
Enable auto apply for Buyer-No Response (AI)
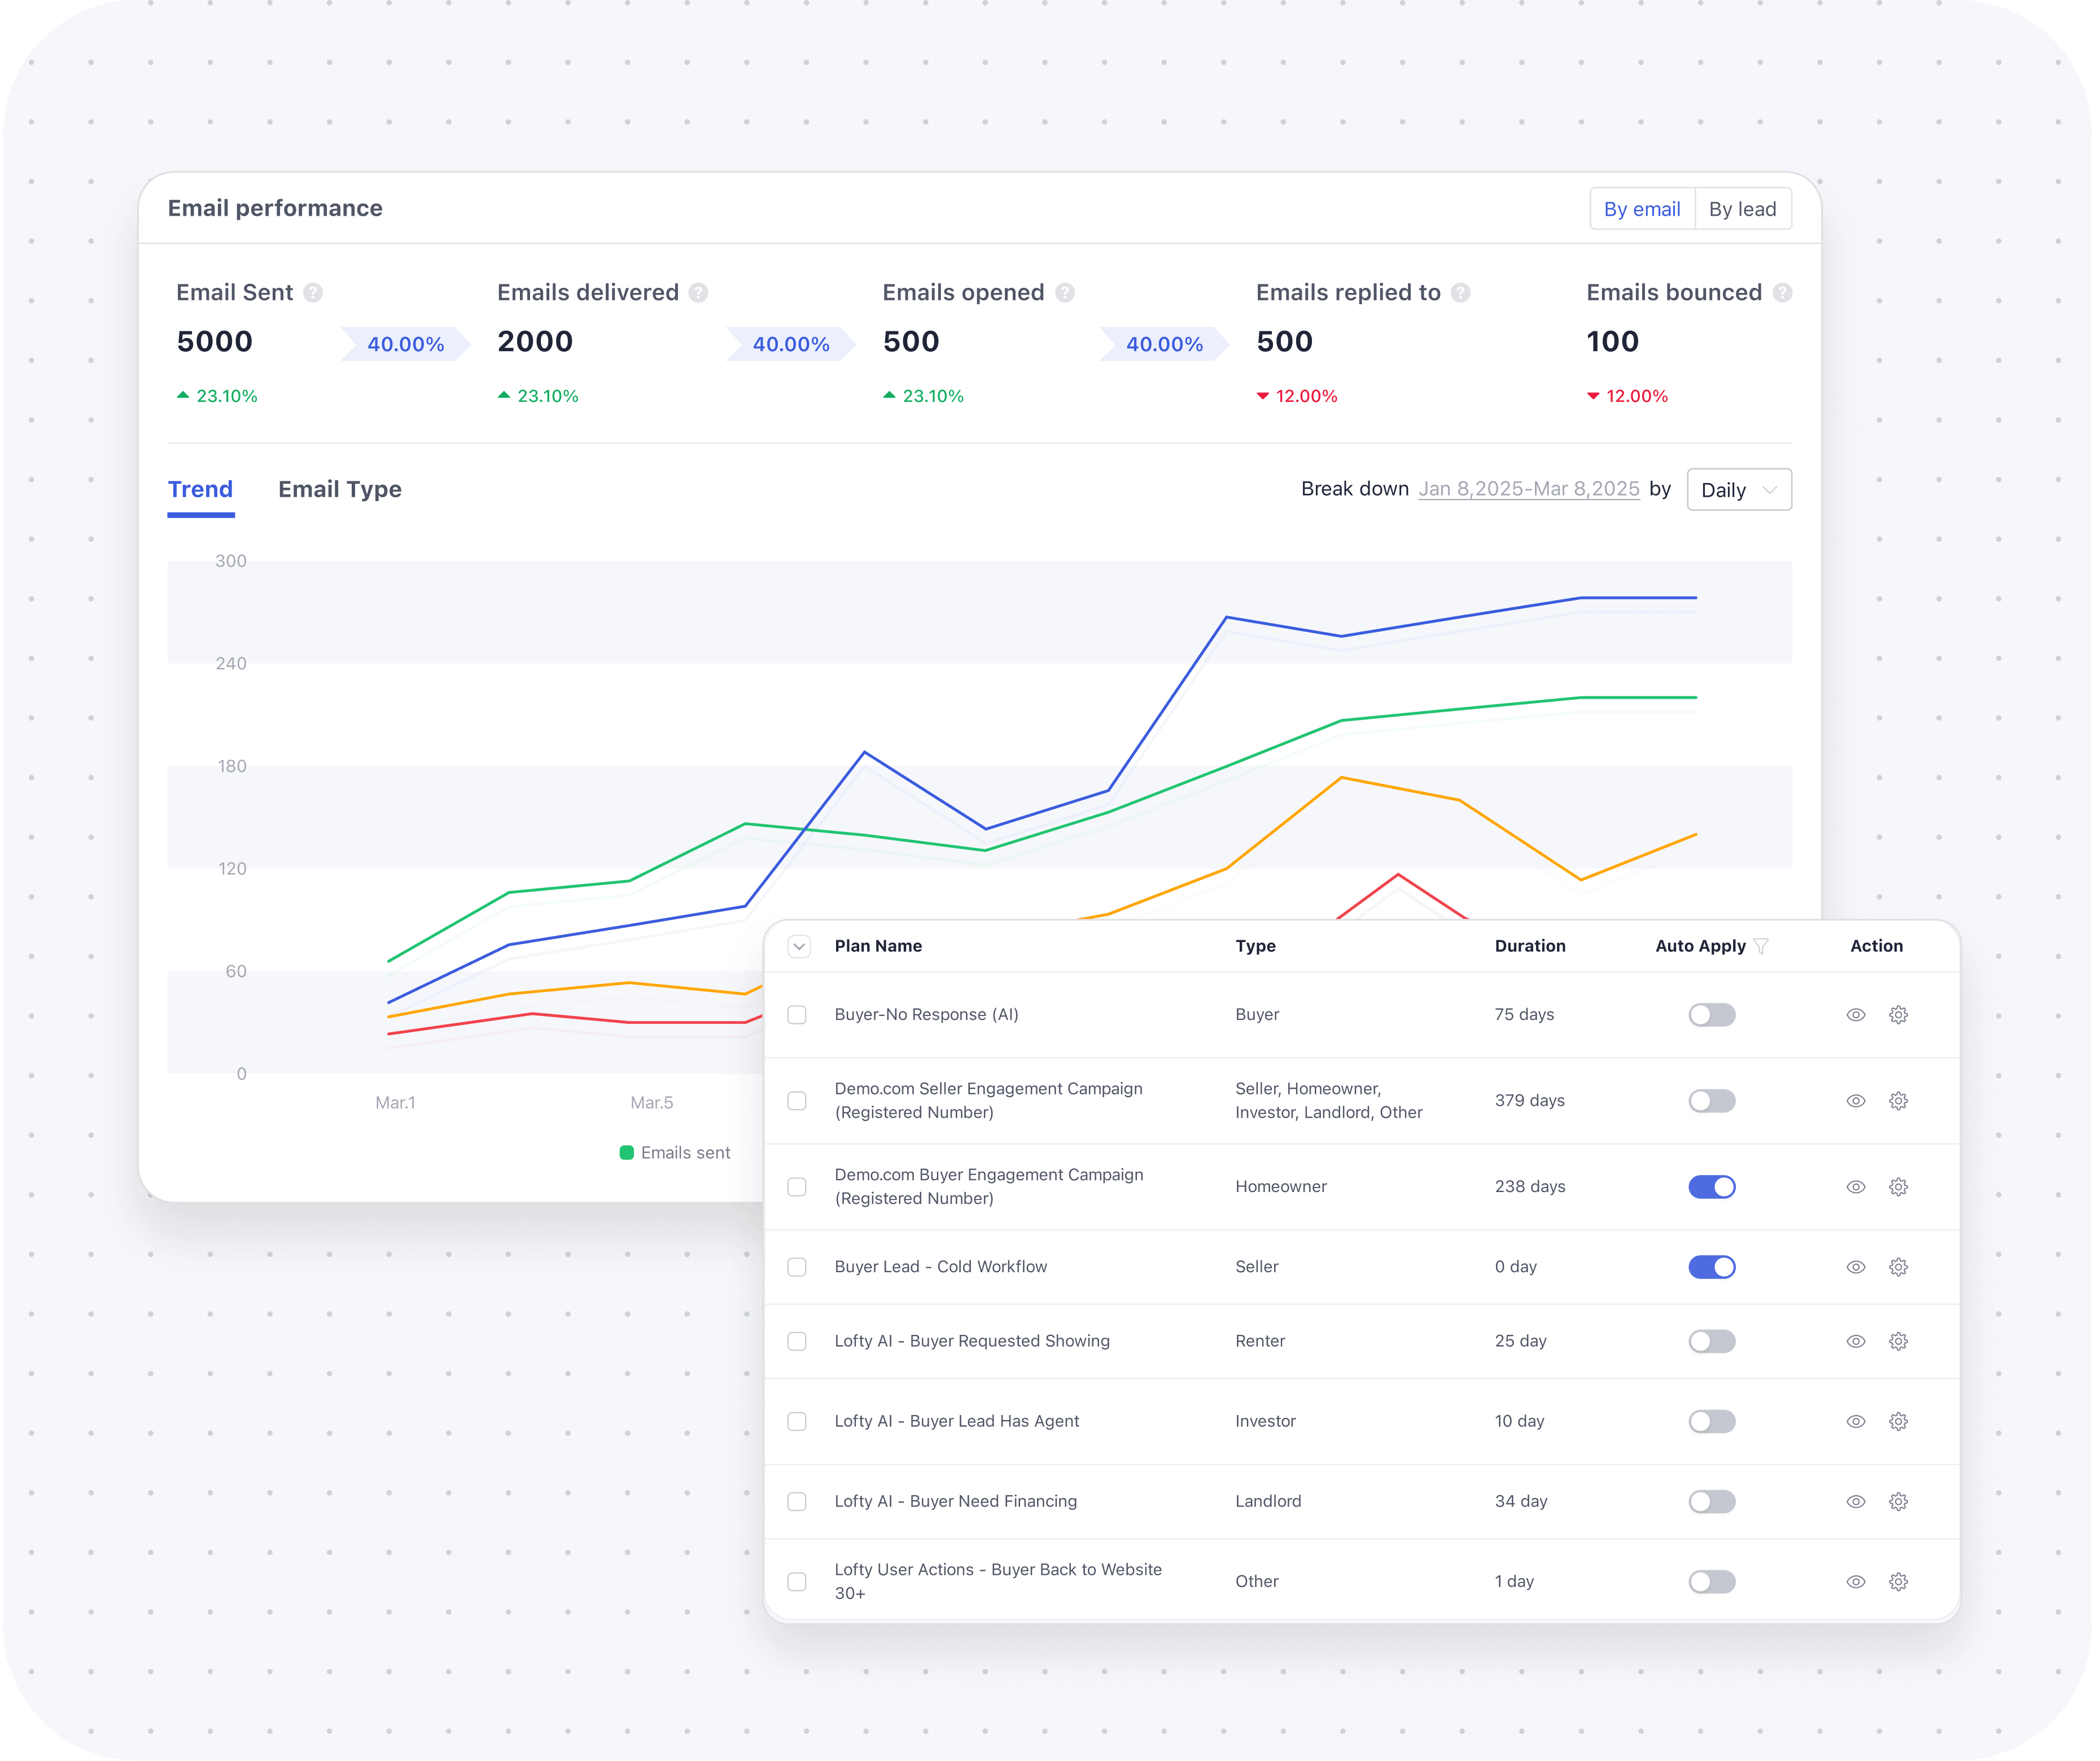pos(1712,1015)
